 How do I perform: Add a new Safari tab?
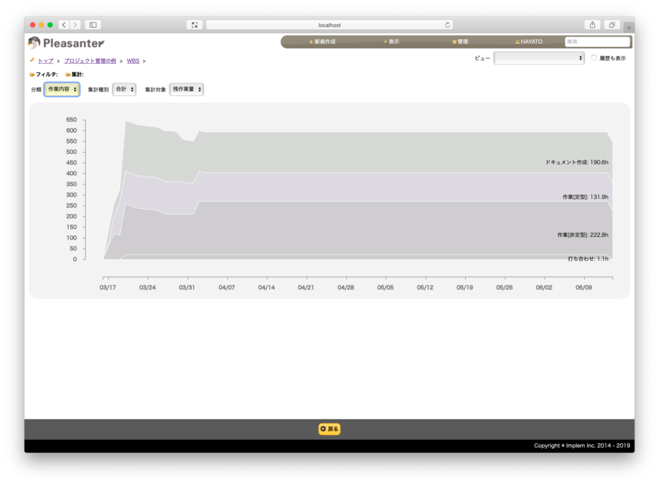(x=629, y=27)
